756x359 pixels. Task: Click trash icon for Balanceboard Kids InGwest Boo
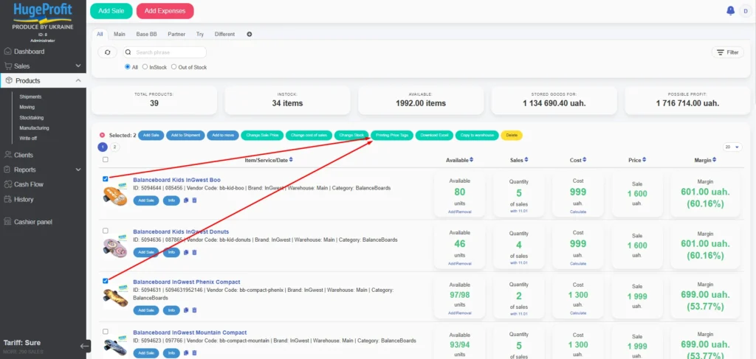(194, 200)
